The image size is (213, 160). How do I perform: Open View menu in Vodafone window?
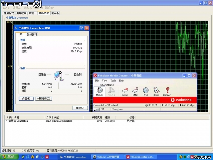[x=105, y=81]
